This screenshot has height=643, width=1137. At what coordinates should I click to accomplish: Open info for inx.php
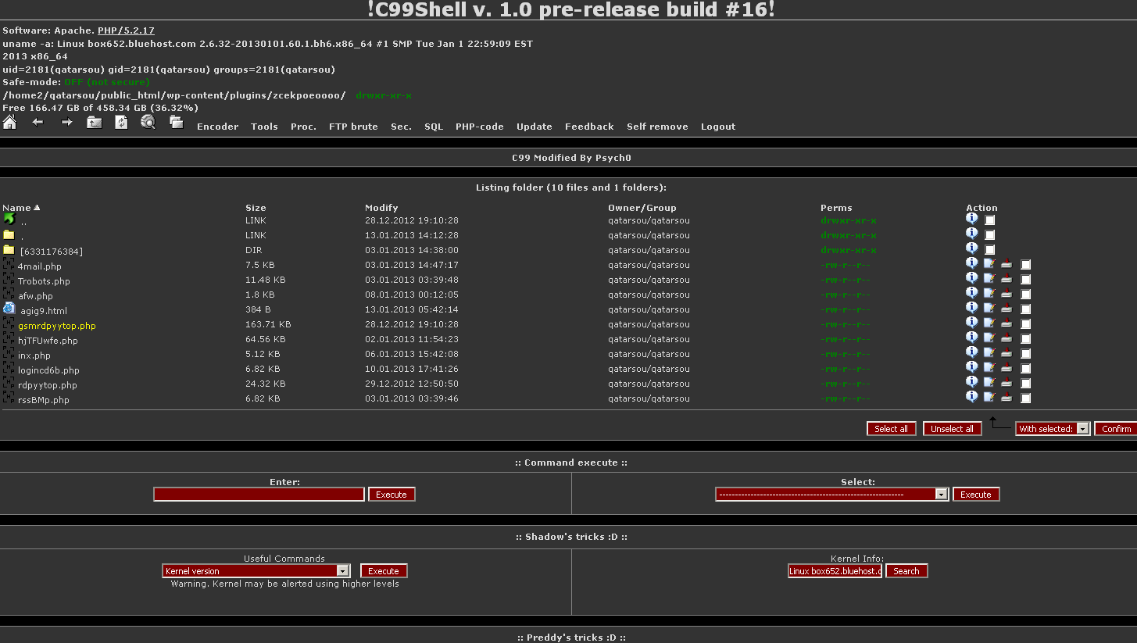pos(971,352)
